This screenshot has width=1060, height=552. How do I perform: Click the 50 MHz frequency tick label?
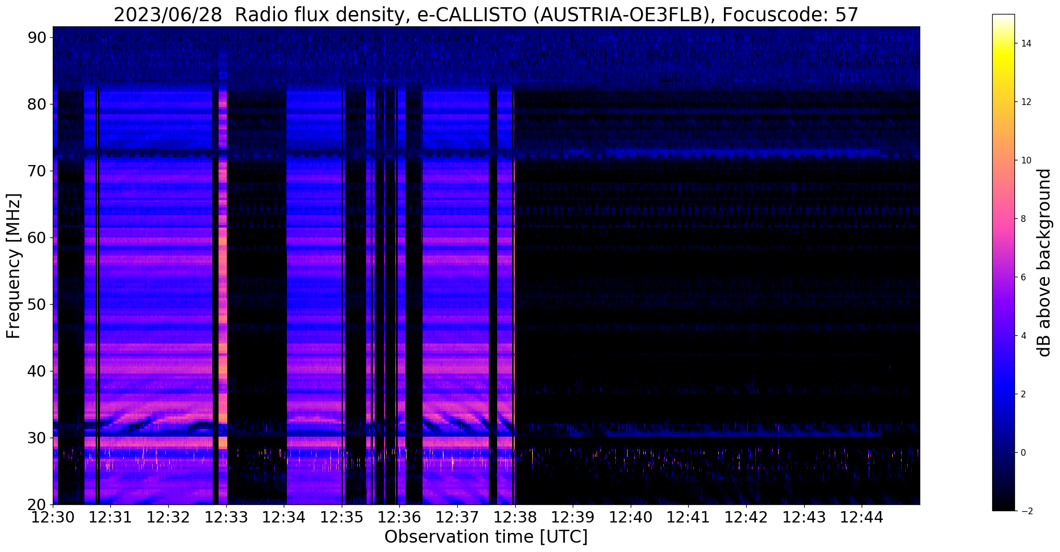(37, 304)
